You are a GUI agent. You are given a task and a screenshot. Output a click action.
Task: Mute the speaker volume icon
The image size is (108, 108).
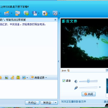pyautogui.click(x=76, y=81)
